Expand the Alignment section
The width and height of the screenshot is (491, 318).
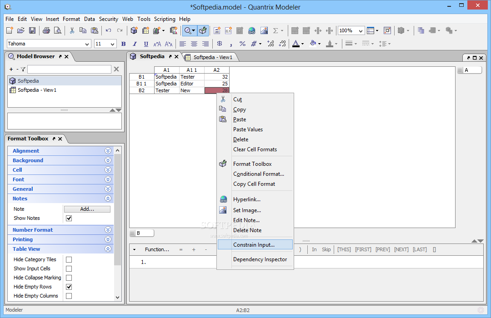108,150
